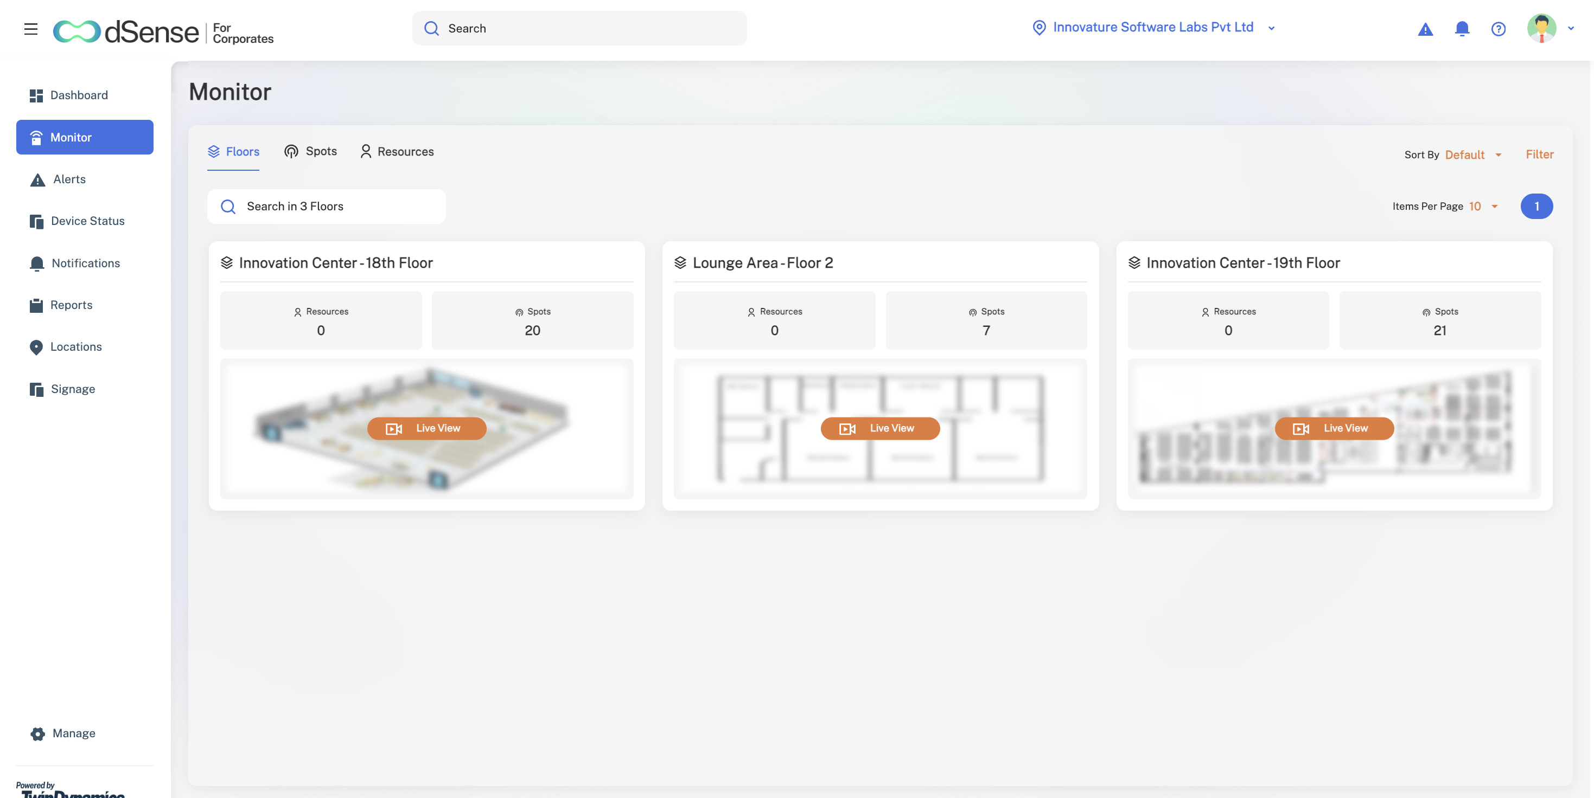Screen dimensions: 1594x798
Task: Expand the user account chevron
Action: [x=1571, y=28]
